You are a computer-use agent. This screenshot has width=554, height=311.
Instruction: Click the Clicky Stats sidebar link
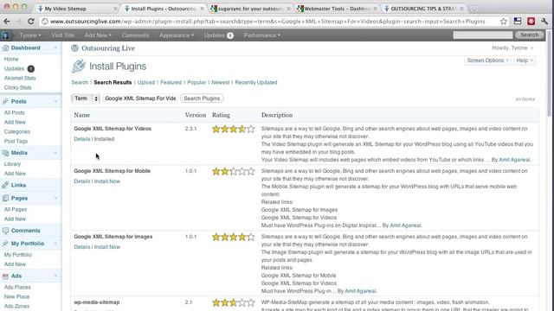click(17, 88)
